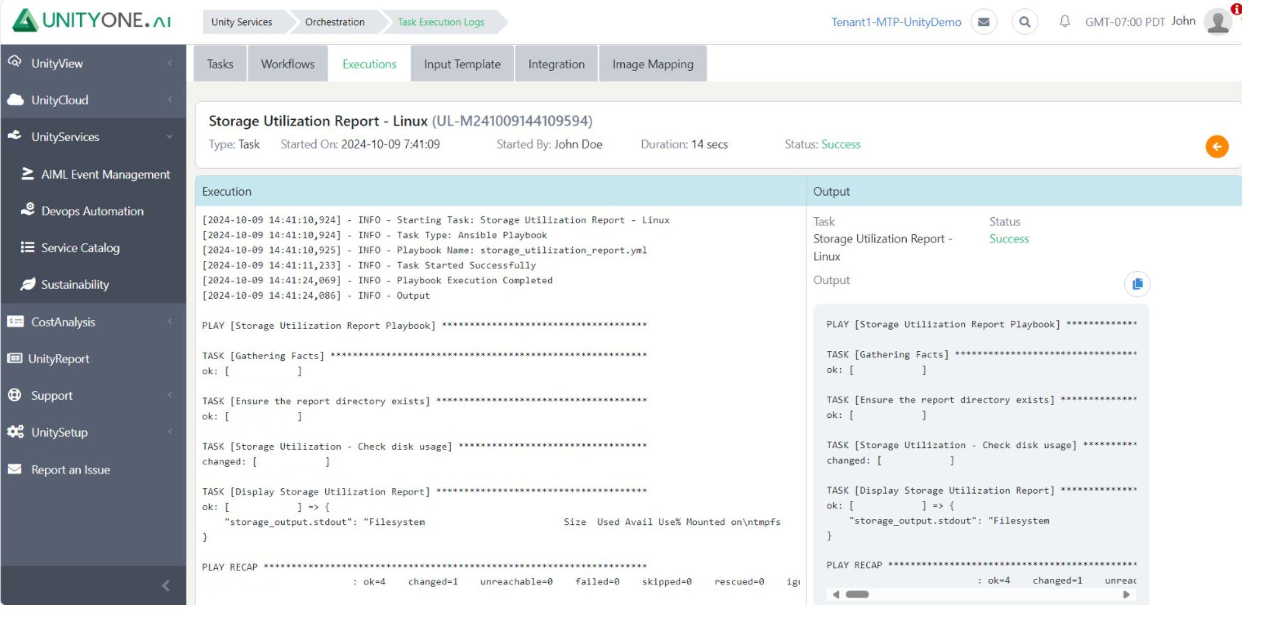Expand the UnityView menu chevron

point(170,63)
